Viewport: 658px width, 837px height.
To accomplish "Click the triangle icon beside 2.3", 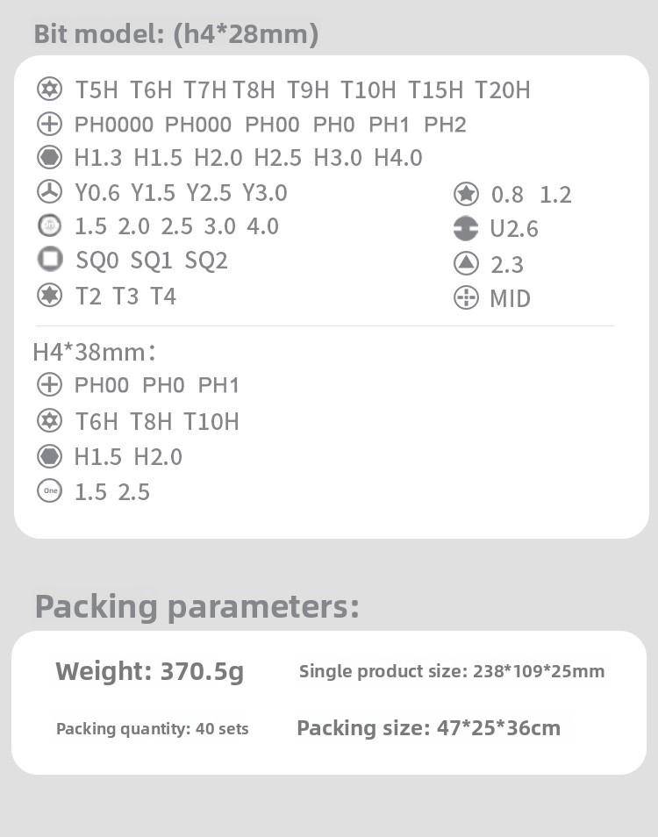I will coord(466,263).
